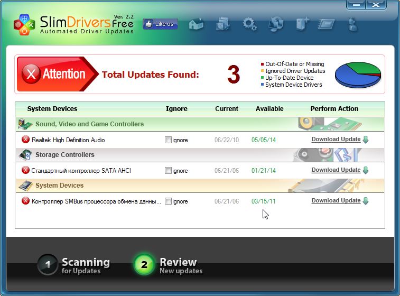Click the restore computers icon in toolbar

(x=276, y=24)
